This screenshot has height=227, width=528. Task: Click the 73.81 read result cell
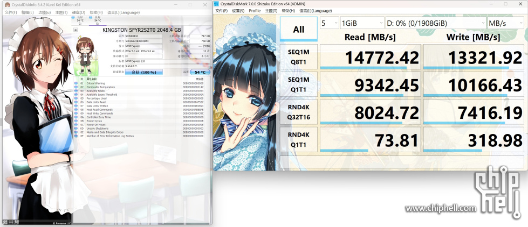tap(370, 139)
